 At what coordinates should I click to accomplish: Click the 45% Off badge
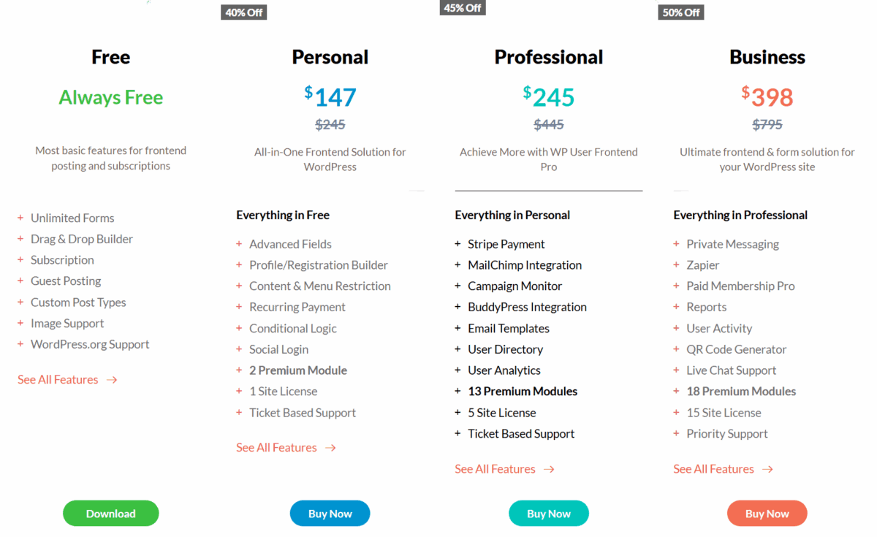pos(463,8)
